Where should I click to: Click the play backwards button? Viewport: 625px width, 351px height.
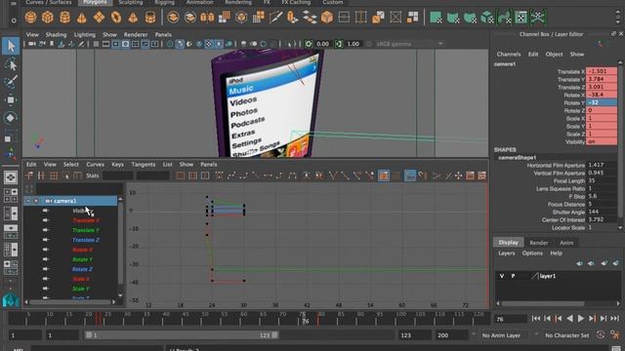[x=569, y=319]
